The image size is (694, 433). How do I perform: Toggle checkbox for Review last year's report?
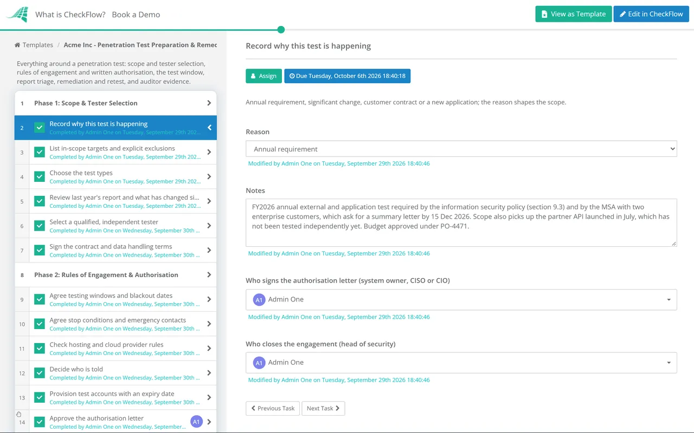[40, 201]
